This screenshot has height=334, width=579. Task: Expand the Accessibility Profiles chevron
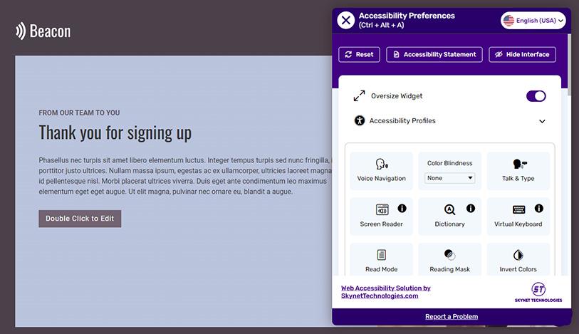click(542, 121)
